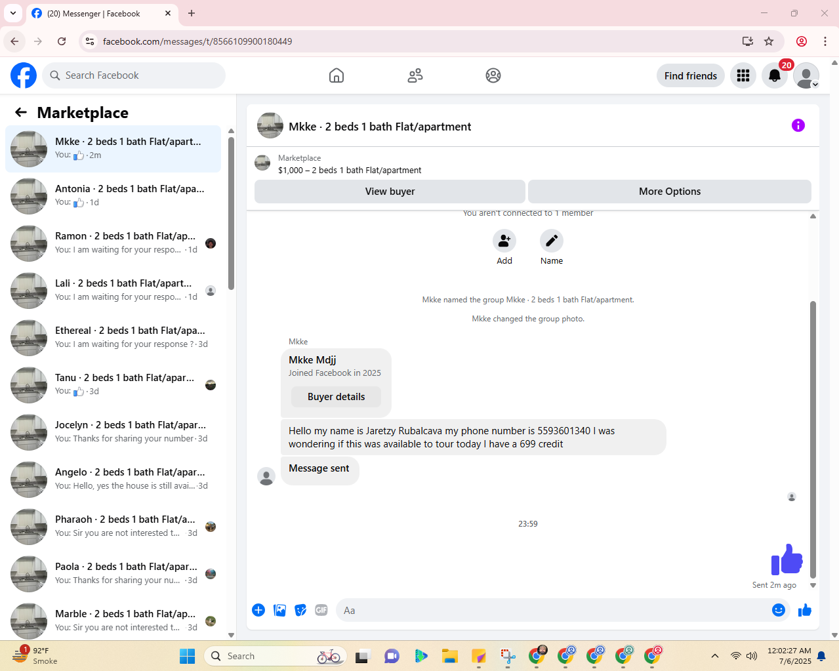The height and width of the screenshot is (671, 839).
Task: Click the browser back arrow
Action: (14, 41)
